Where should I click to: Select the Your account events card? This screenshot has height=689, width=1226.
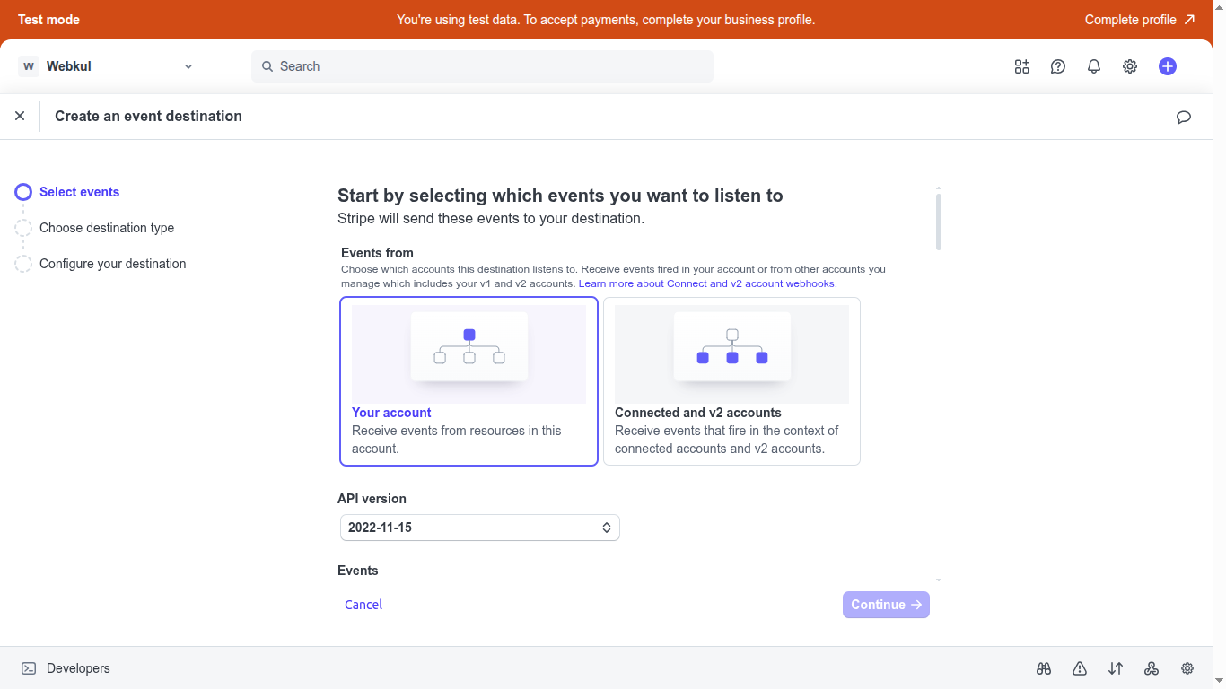point(469,381)
